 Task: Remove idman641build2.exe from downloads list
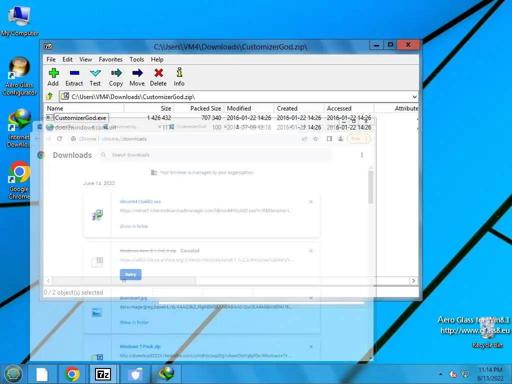[311, 202]
